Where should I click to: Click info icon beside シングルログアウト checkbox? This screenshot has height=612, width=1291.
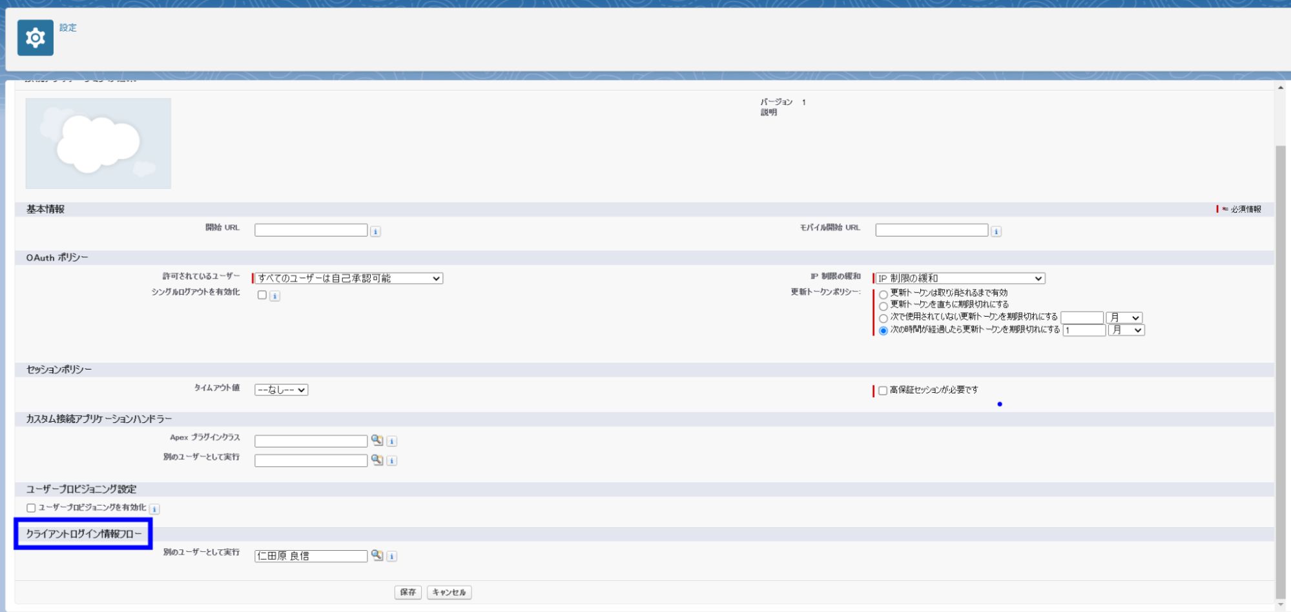274,296
